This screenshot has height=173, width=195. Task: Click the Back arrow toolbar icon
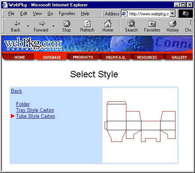click(16, 23)
